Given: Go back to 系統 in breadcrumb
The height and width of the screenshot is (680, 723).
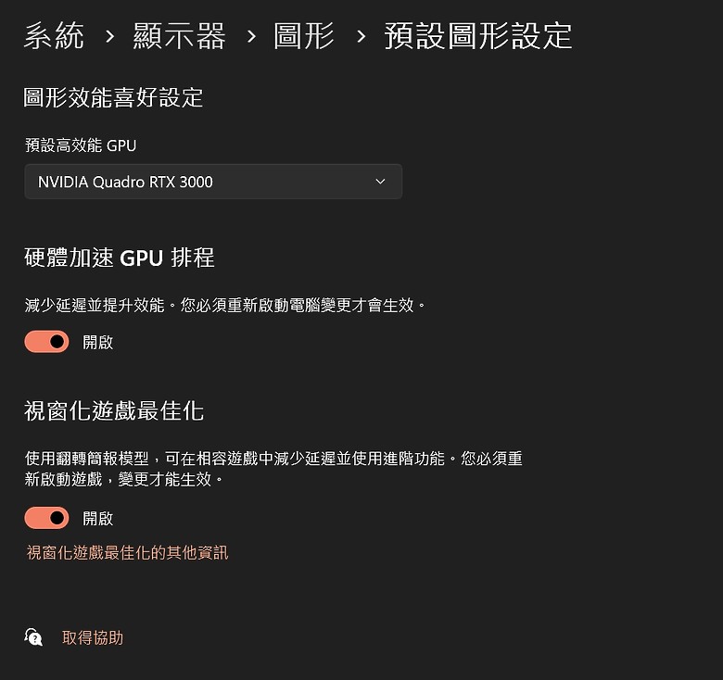Looking at the screenshot, I should pyautogui.click(x=54, y=37).
